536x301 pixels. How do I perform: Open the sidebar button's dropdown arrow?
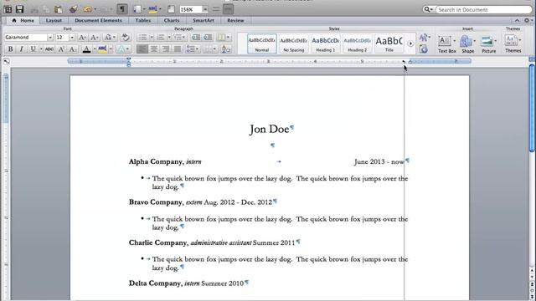click(x=144, y=9)
